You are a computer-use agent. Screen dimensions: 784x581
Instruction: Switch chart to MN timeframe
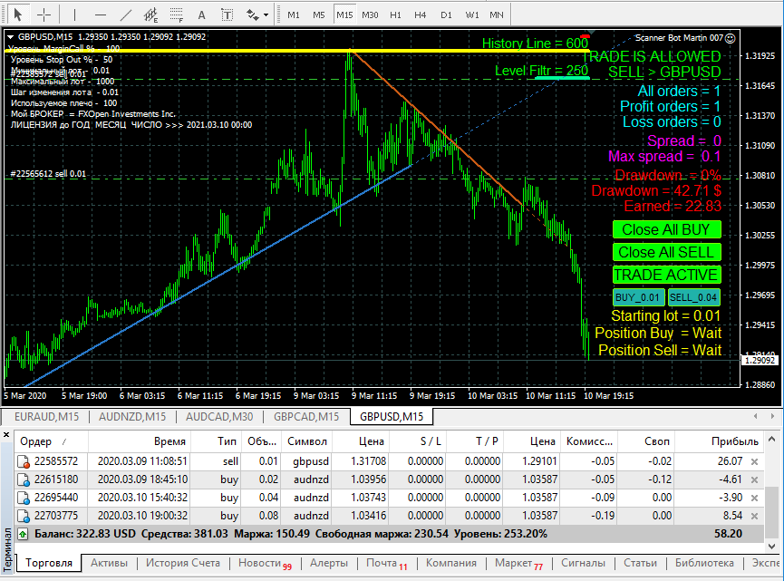[497, 15]
